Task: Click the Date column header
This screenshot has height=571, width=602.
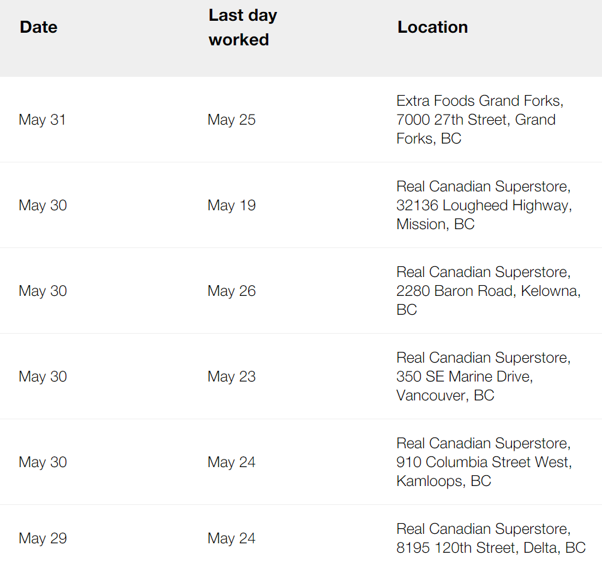Action: click(38, 27)
